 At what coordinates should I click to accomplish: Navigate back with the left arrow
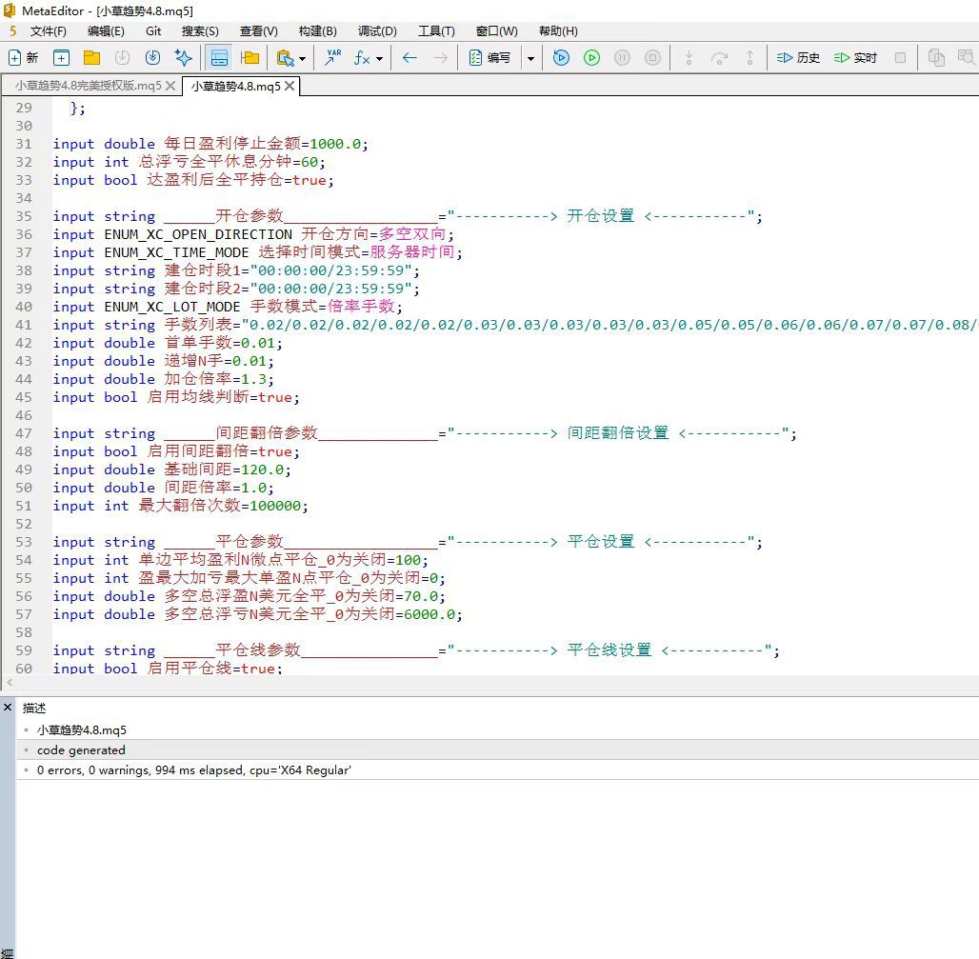[410, 58]
